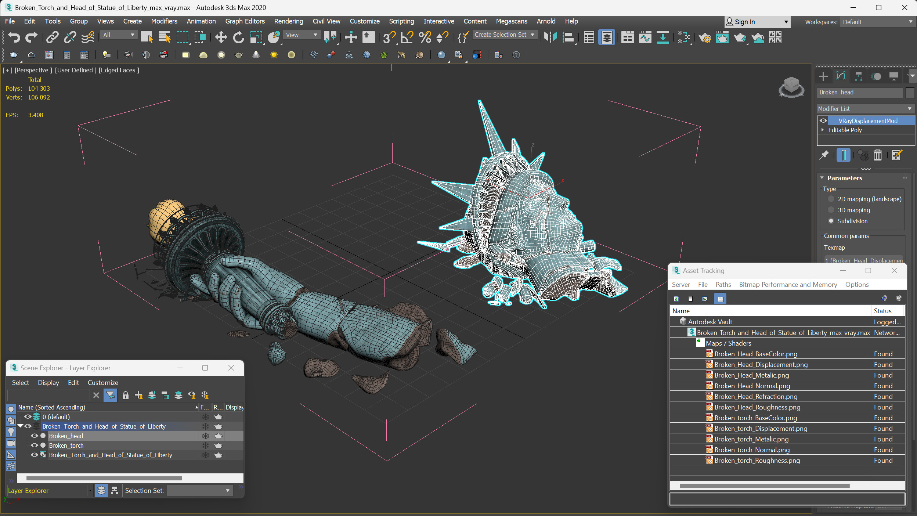Open the Graph Editors menu

click(x=245, y=21)
